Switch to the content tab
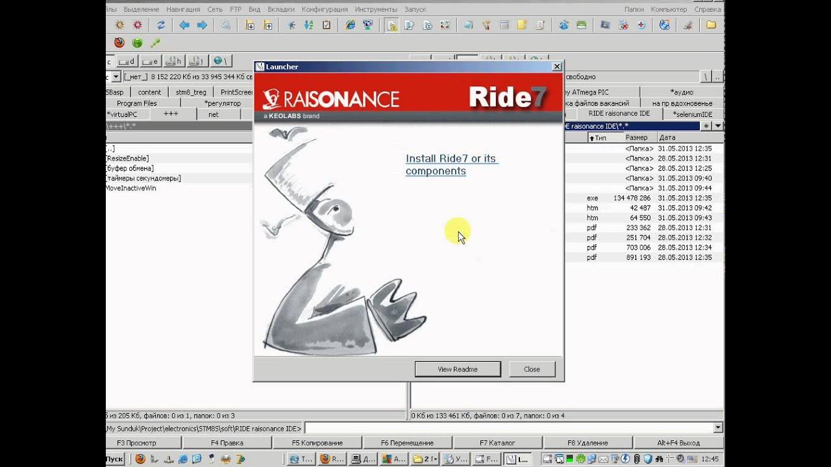 point(149,92)
